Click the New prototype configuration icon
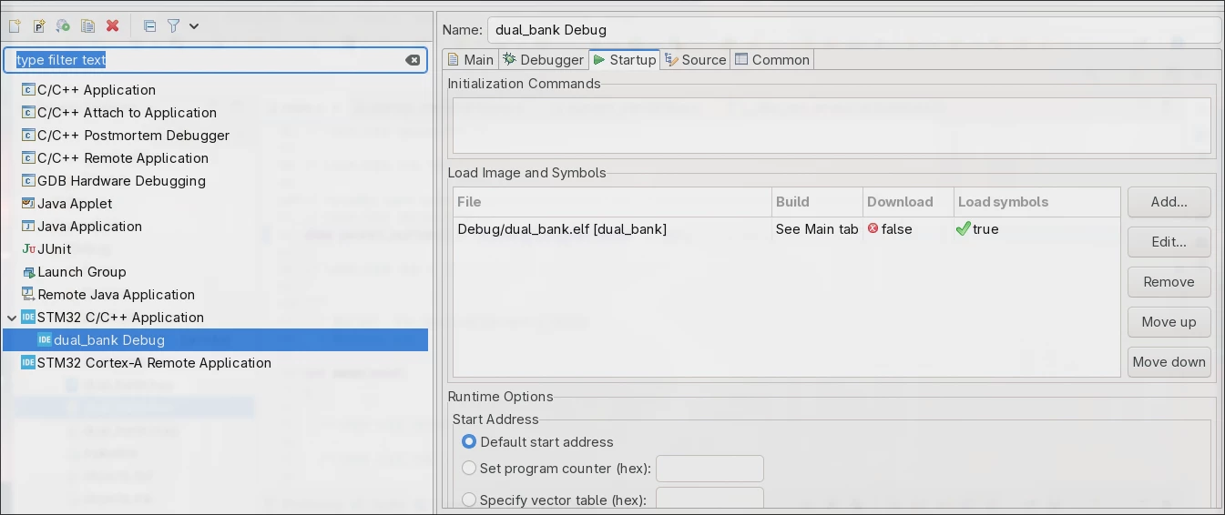Screen dimensions: 1225x515 pos(39,26)
